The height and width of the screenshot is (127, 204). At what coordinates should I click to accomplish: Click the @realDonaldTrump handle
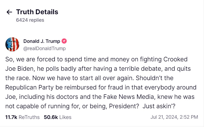coord(44,48)
